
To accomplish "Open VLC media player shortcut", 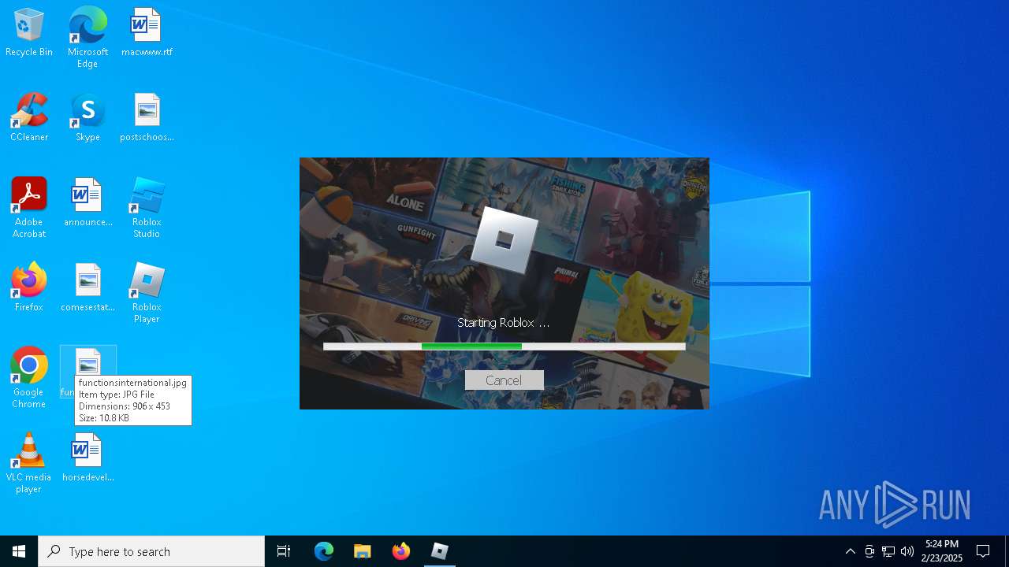I will tap(29, 463).
